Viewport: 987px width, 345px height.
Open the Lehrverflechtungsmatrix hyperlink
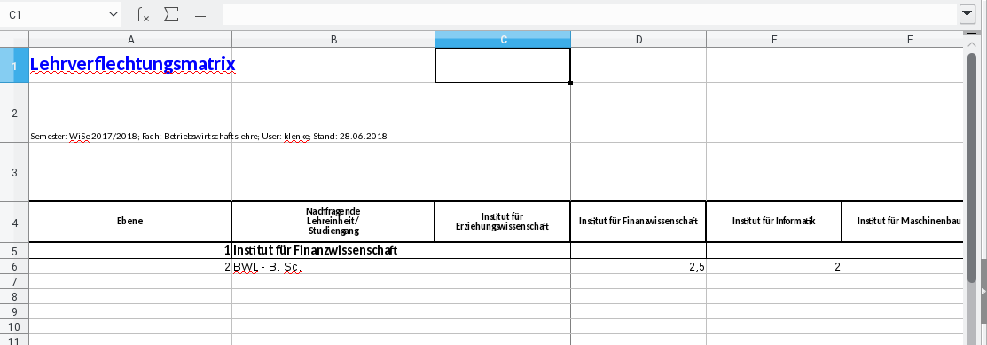133,64
